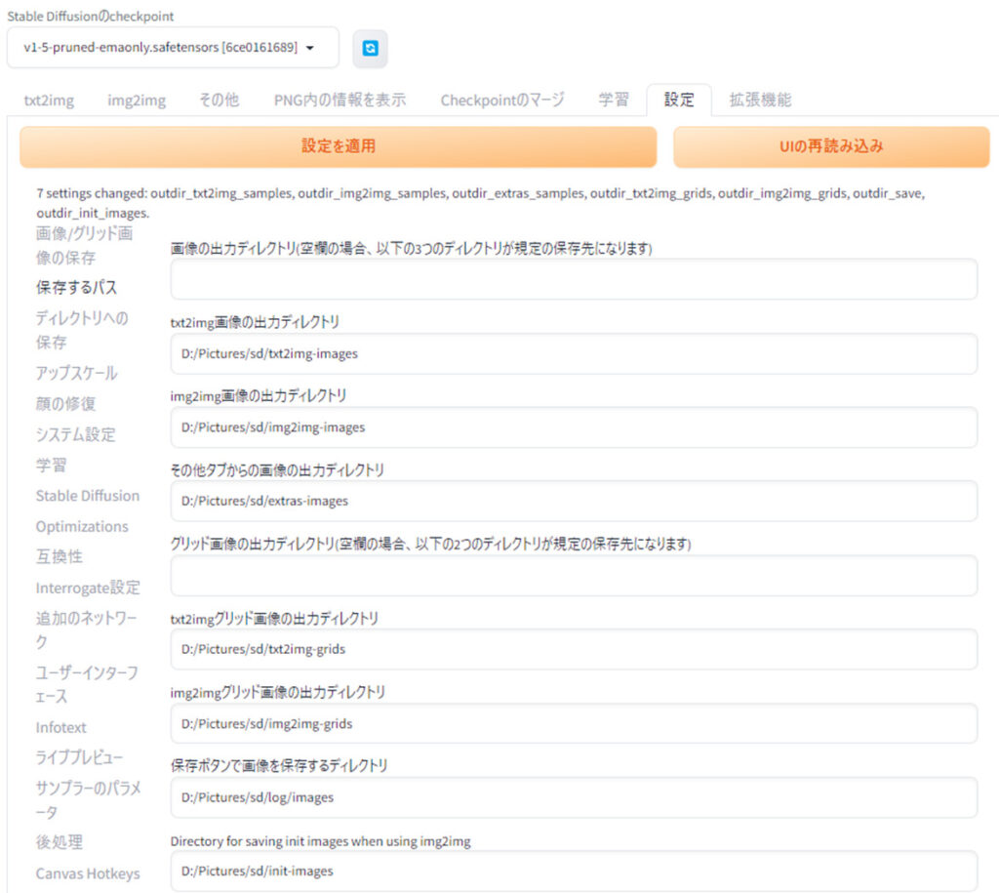Viewport: 999px width, 893px height.
Task: Select Optimizations in settings sidebar
Action: (82, 526)
